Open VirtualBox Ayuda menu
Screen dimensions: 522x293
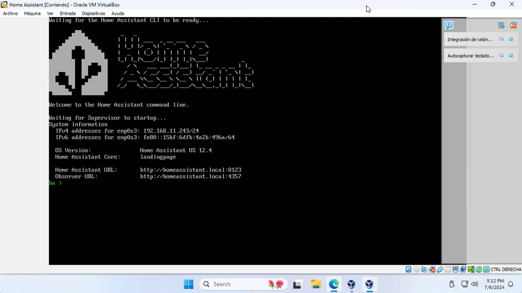coord(118,13)
